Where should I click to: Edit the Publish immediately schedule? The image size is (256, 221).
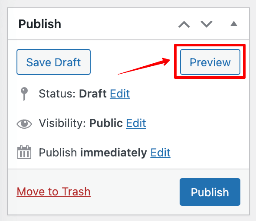pos(161,153)
